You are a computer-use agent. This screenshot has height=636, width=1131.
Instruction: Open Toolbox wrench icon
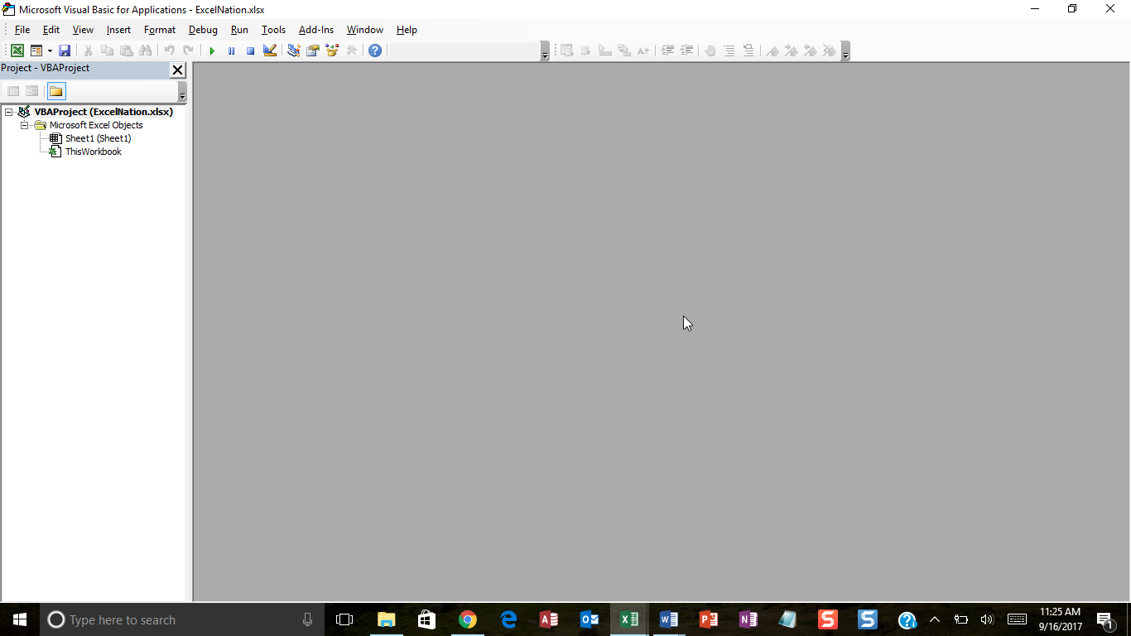click(x=351, y=51)
